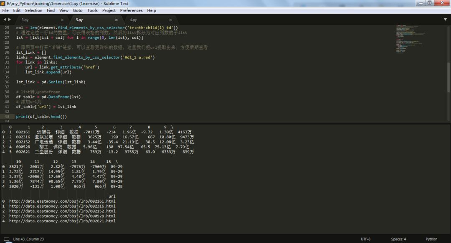
Task: Close the 3.py tab
Action: (x=62, y=20)
